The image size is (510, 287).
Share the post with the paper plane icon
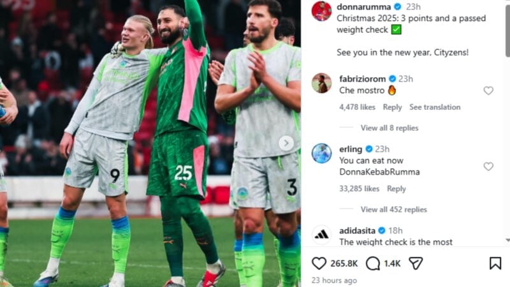coord(416,263)
